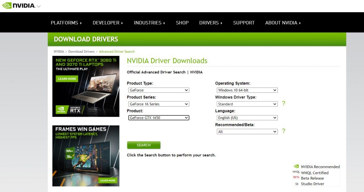Click the help question mark beside Windows Driver Type

[x=284, y=103]
